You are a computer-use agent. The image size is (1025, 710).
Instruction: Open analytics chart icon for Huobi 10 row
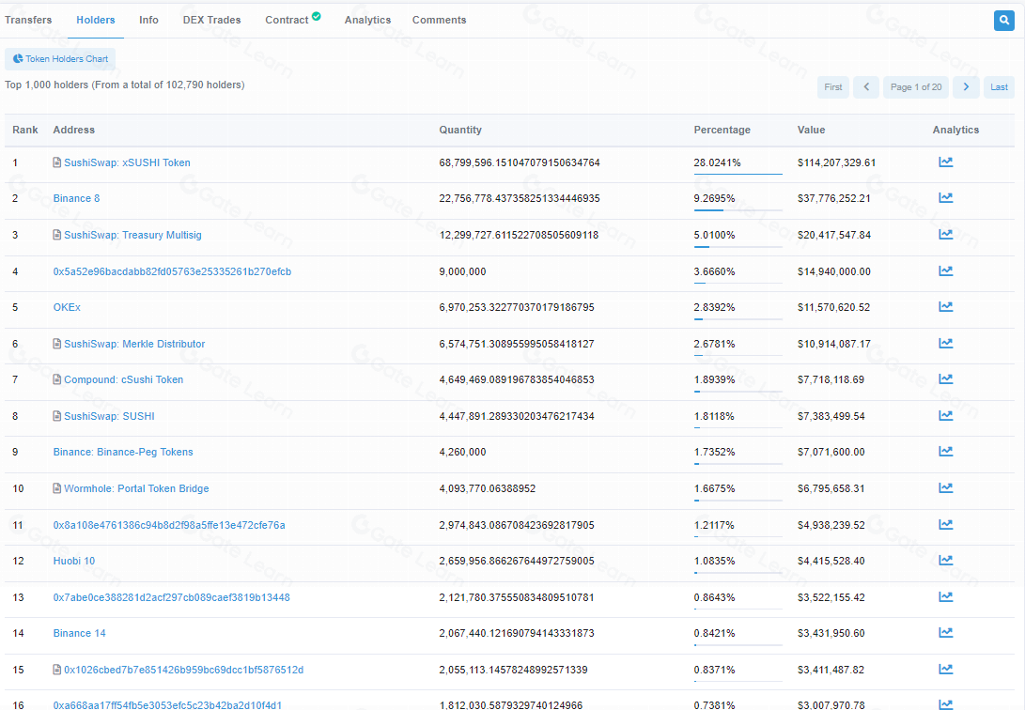coord(945,561)
